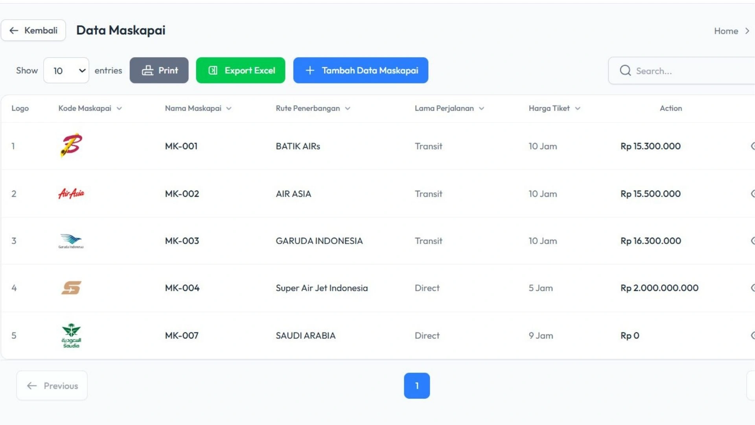Screen dimensions: 755x425
Task: Click the back arrow on Kembali
Action: 14,30
